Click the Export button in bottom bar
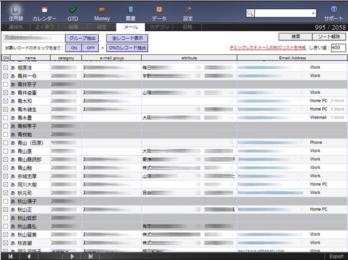The image size is (348, 260). click(336, 257)
